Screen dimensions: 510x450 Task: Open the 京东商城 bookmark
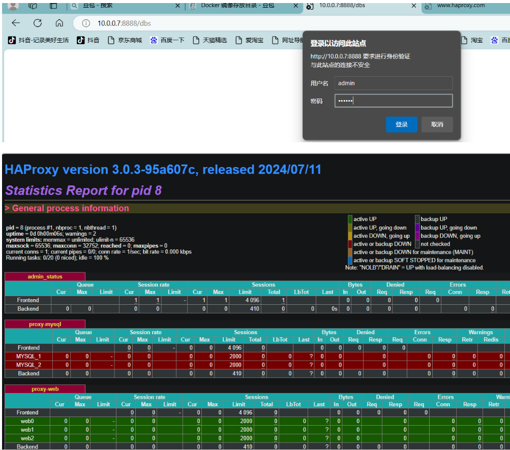[x=125, y=40]
